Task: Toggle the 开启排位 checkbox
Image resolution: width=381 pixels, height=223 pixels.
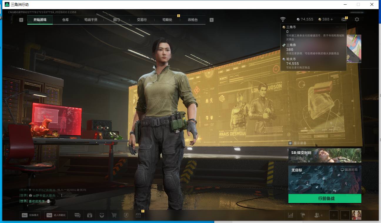Action: pos(293,158)
